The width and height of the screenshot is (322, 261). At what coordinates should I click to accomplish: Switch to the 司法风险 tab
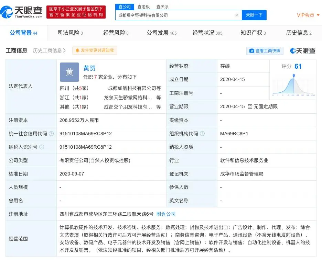point(70,33)
